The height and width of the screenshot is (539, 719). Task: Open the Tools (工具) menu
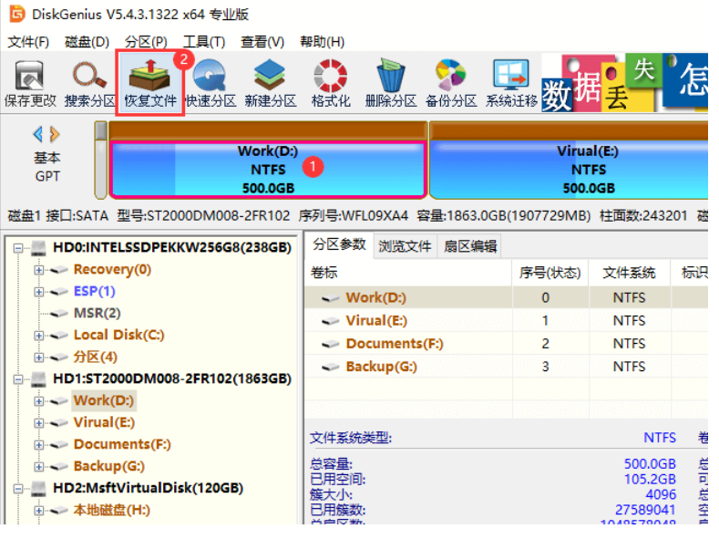(x=204, y=42)
